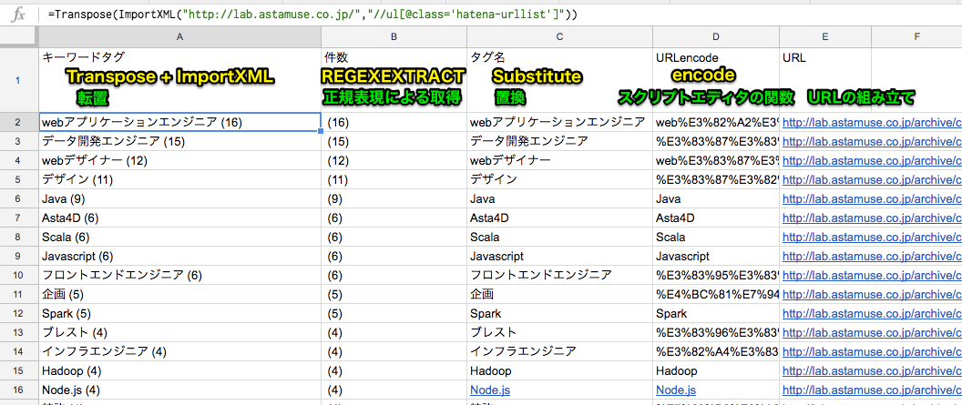Screen dimensions: 962x405
Task: Click cell 'webデザイナー (12)'
Action: click(x=179, y=161)
